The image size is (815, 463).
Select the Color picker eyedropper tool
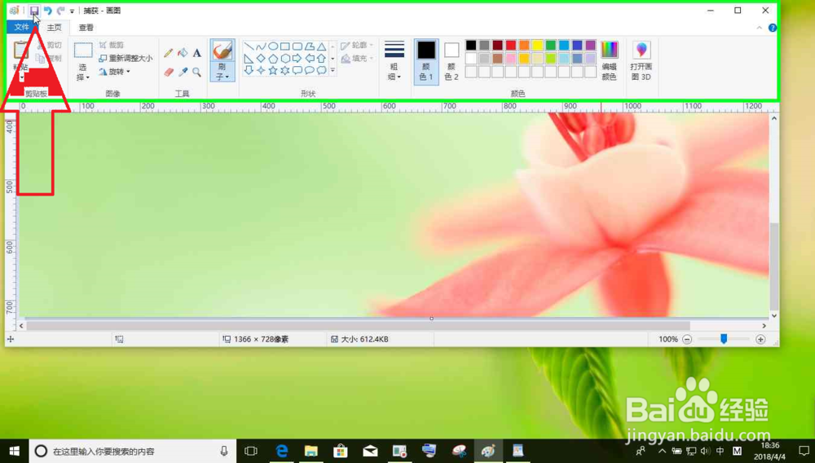tap(183, 73)
